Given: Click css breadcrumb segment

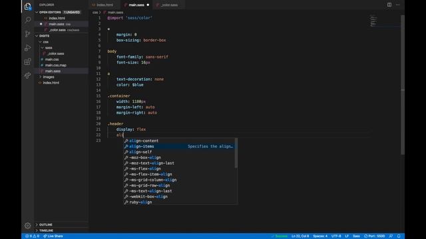Looking at the screenshot, I should click(95, 12).
